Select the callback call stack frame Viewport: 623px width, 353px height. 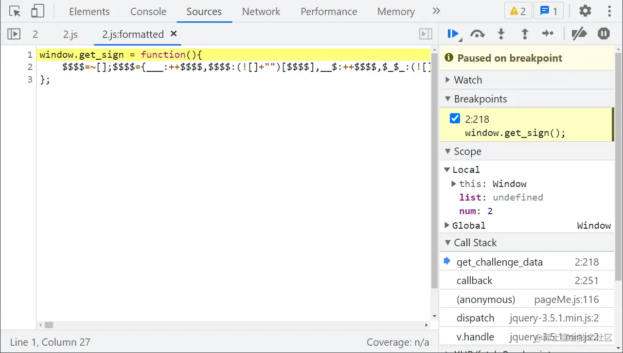[527, 281]
